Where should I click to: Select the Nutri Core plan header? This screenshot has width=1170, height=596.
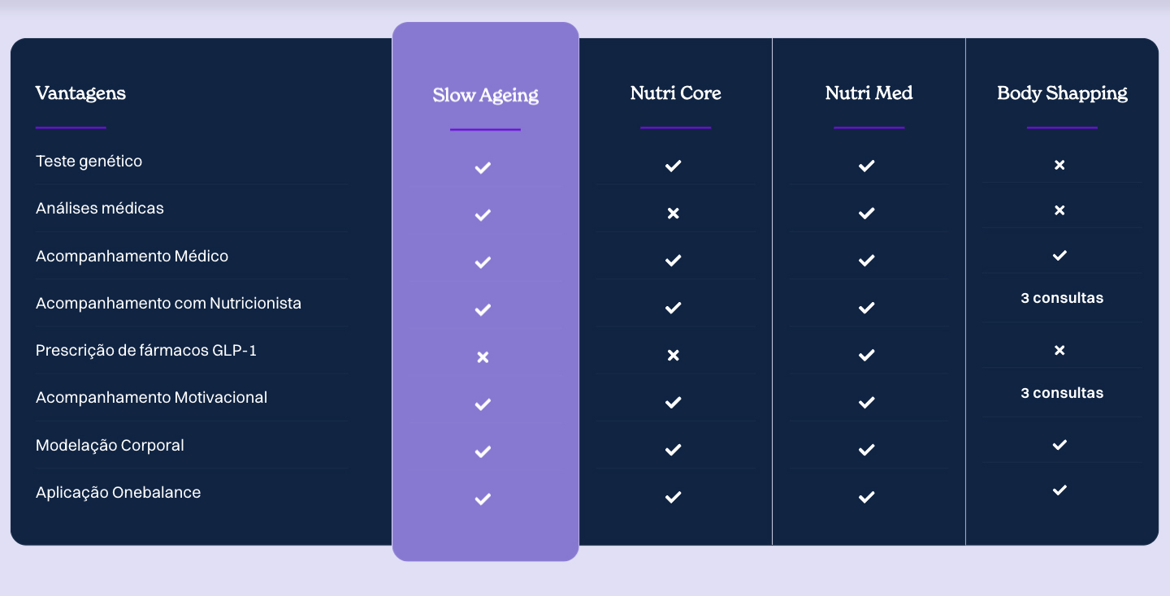(x=675, y=93)
